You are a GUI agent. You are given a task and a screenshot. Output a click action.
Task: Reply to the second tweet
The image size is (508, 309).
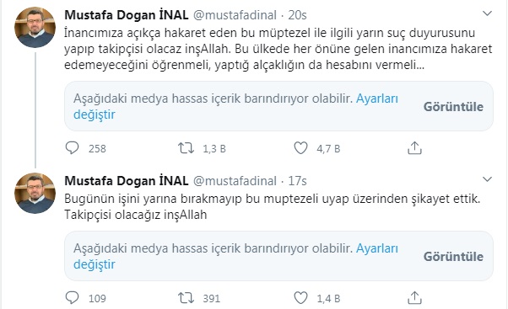pyautogui.click(x=72, y=298)
